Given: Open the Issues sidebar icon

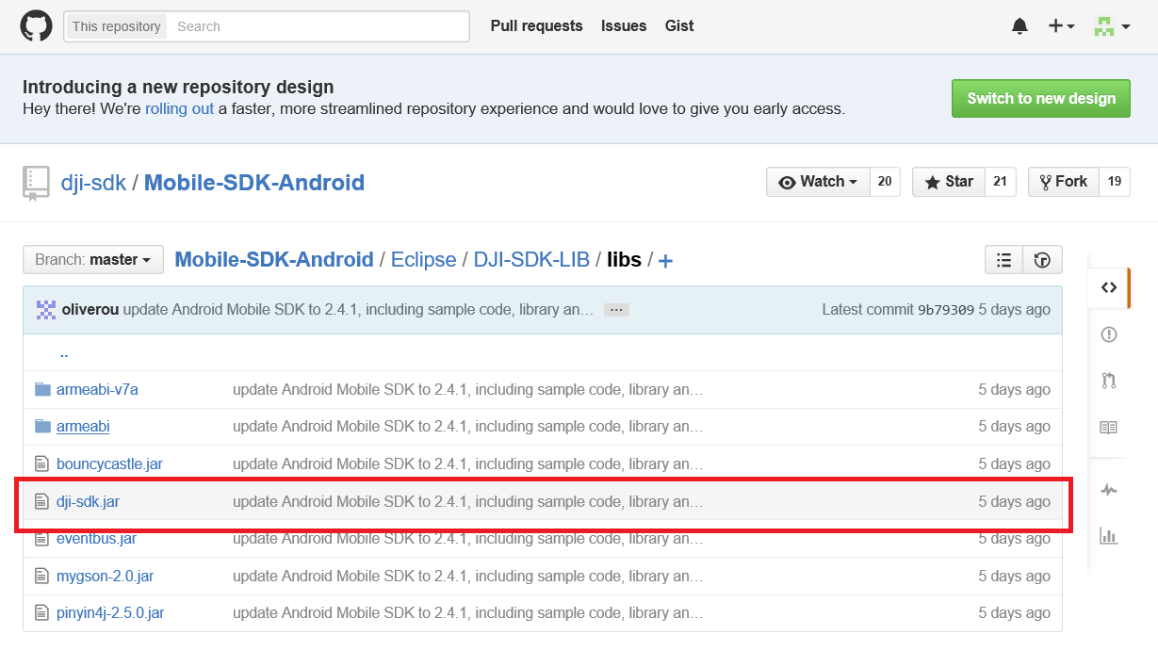Looking at the screenshot, I should coord(1109,334).
